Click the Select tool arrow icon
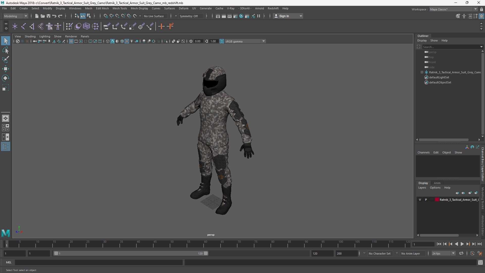 (6, 41)
